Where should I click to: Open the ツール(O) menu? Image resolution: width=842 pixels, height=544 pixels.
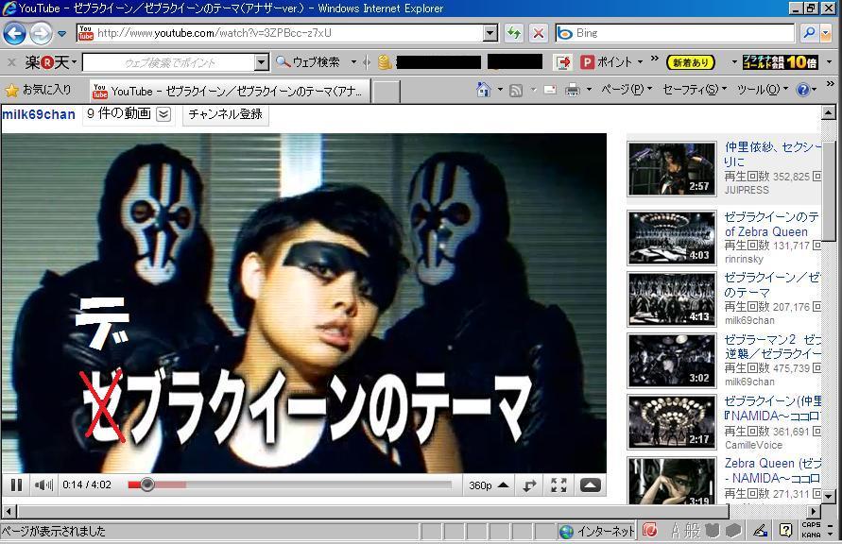coord(762,90)
